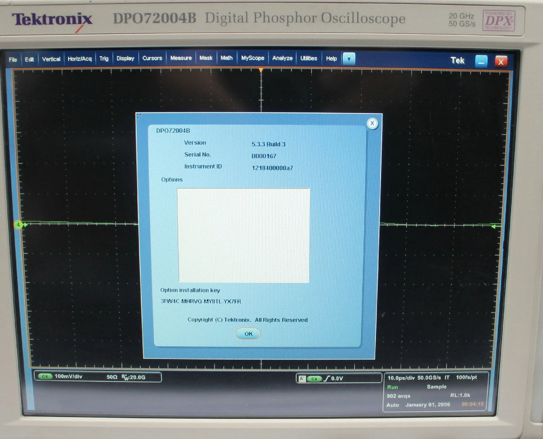
Task: Click the instrument ID 1218400000a7
Action: [272, 168]
